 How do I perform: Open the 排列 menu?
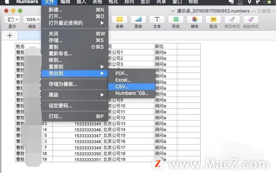tap(129, 2)
